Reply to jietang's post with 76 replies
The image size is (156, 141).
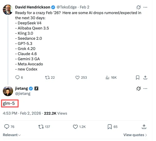coord(7,126)
